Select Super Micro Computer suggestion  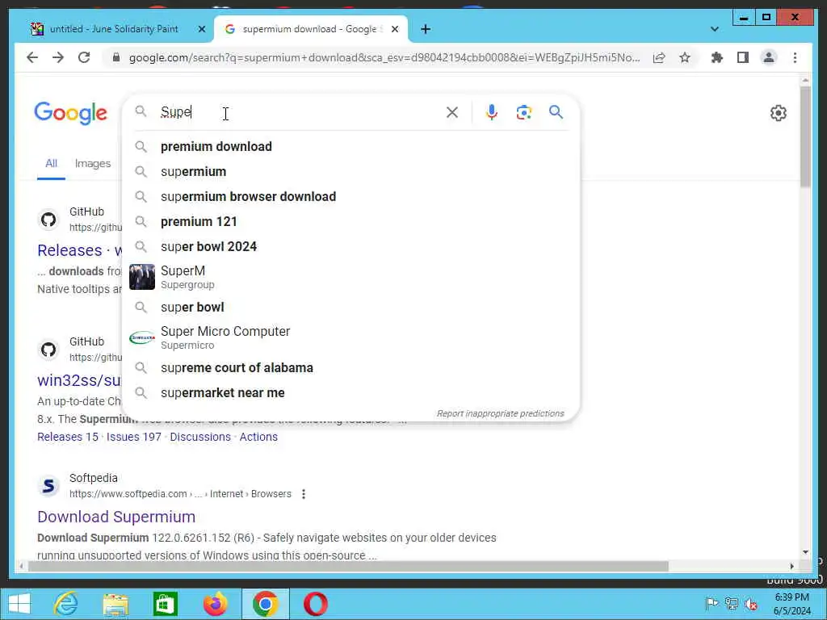pyautogui.click(x=351, y=337)
